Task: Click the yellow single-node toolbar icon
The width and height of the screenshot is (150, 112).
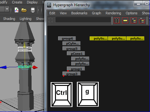Action: point(125,21)
